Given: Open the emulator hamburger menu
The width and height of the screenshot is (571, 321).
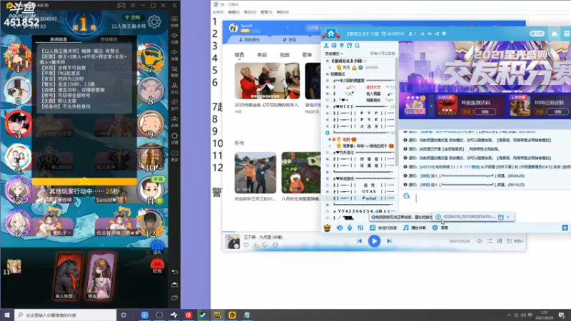Looking at the screenshot, I should point(133,6).
